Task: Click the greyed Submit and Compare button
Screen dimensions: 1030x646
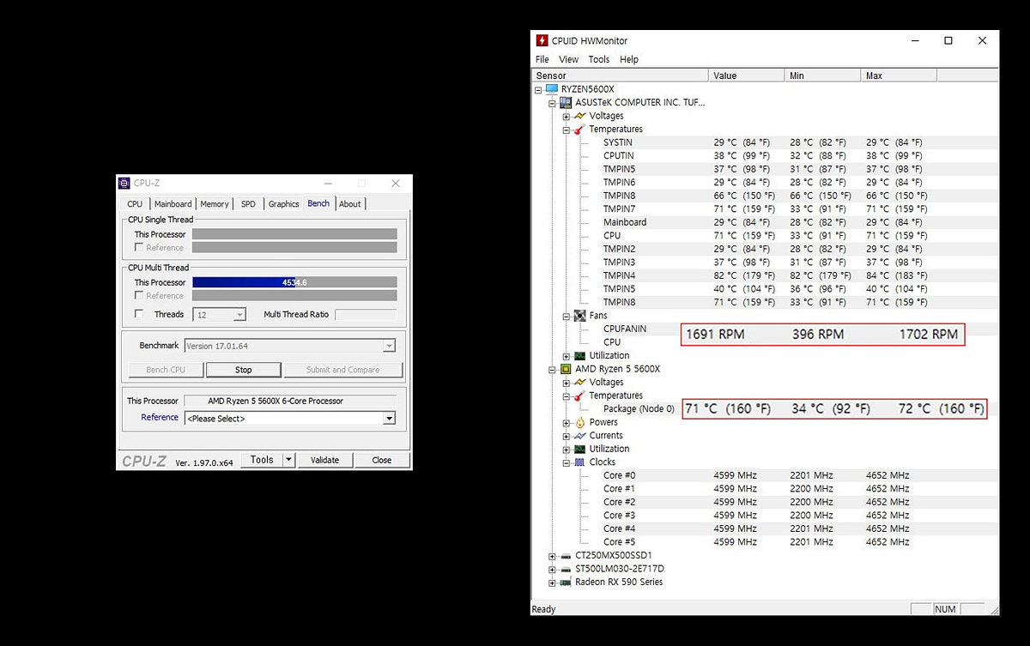Action: coord(342,370)
